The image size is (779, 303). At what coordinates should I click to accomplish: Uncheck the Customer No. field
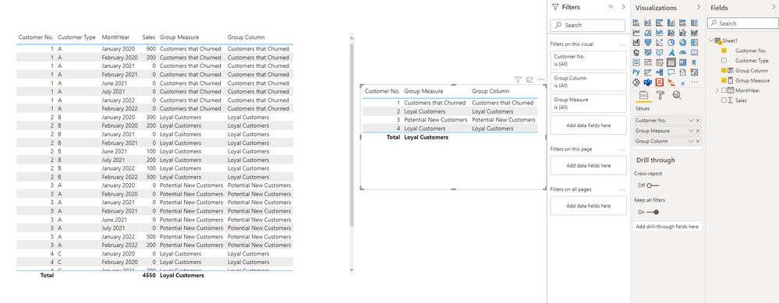click(x=724, y=51)
